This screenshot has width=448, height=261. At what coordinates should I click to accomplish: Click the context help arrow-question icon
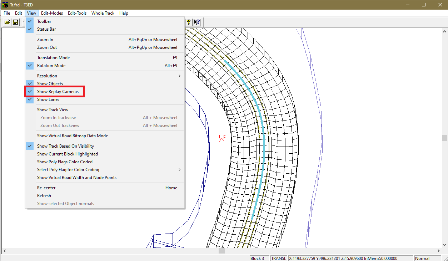[x=197, y=22]
